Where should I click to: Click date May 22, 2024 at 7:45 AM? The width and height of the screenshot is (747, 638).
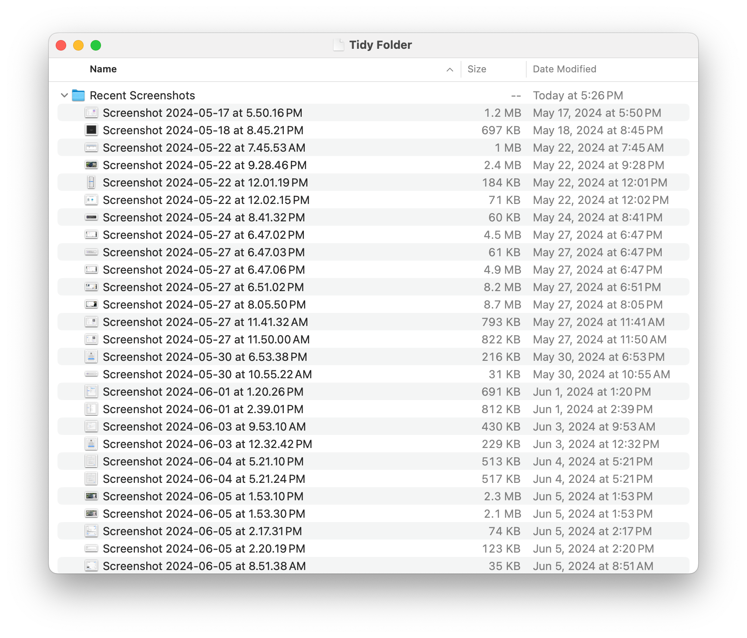[x=599, y=148]
